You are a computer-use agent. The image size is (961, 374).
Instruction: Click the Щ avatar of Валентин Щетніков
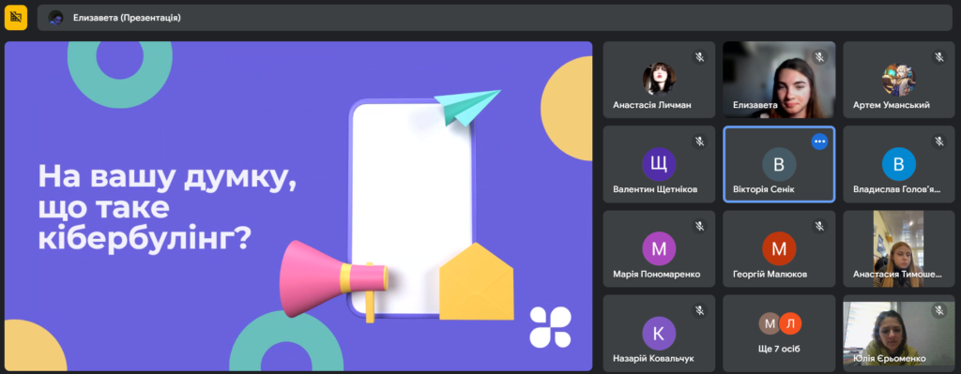point(659,164)
